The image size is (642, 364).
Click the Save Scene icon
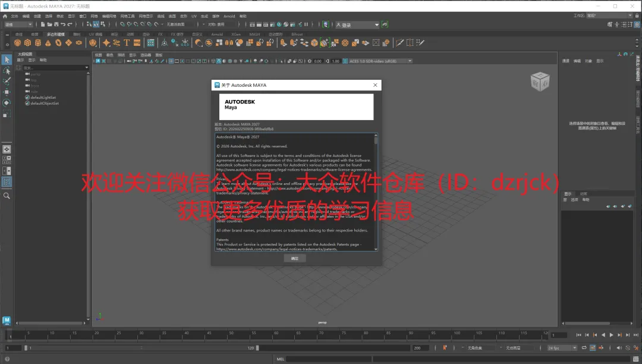click(56, 24)
